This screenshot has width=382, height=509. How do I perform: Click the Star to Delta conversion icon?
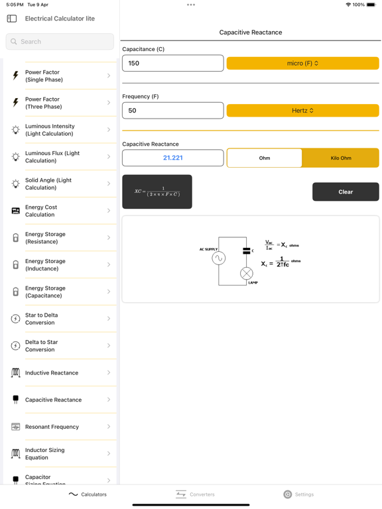coord(16,319)
